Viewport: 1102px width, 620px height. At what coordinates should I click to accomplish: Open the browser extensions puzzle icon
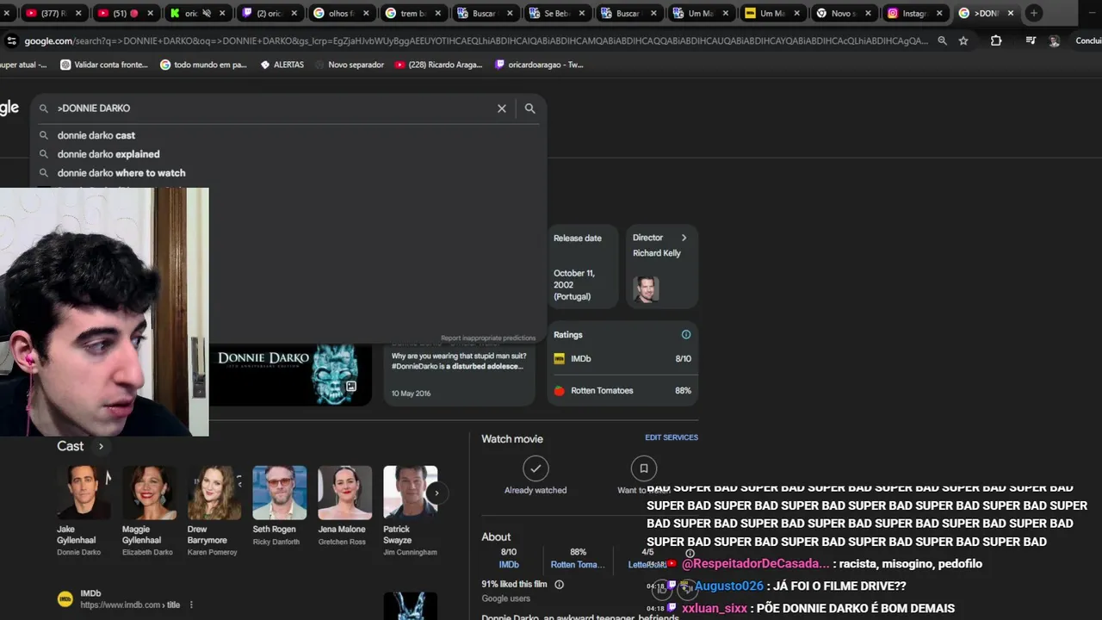pos(996,40)
